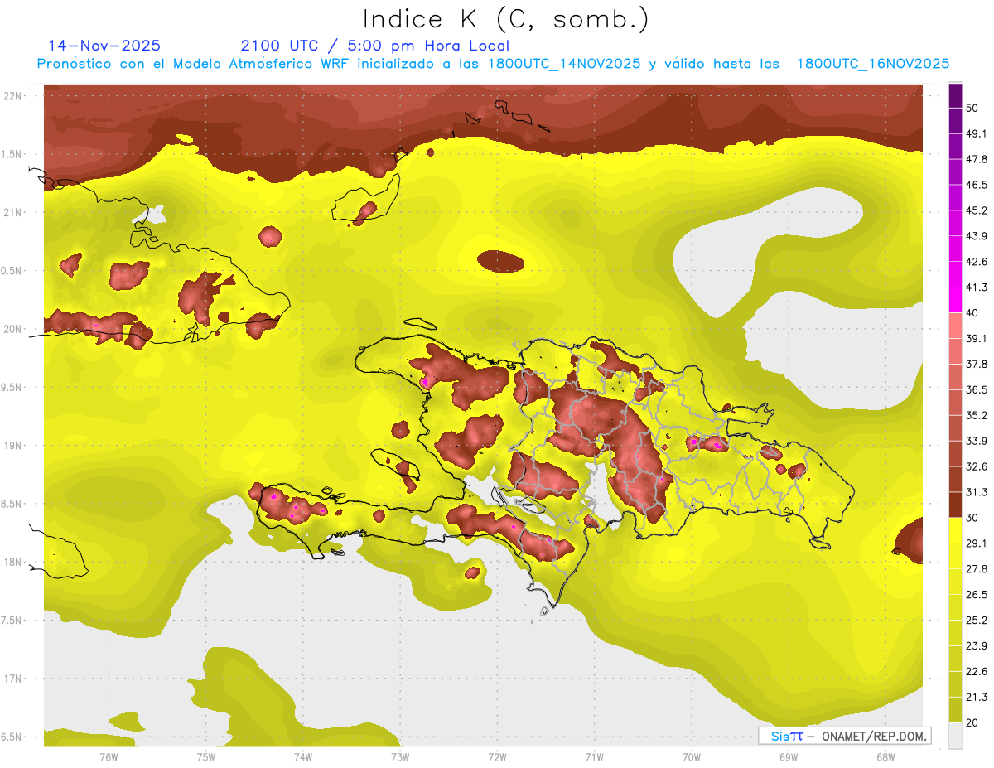
Task: Click the longitude axis label '76W'
Action: [x=109, y=758]
